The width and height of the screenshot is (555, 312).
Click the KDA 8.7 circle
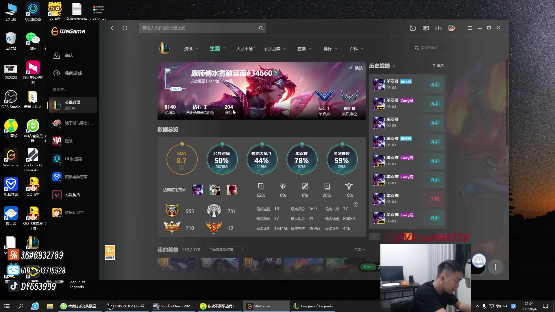pyautogui.click(x=182, y=159)
